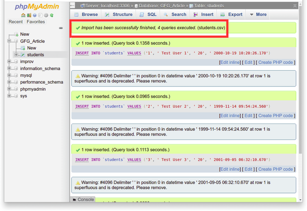
Task: Click the information_schema database icon
Action: point(16,68)
